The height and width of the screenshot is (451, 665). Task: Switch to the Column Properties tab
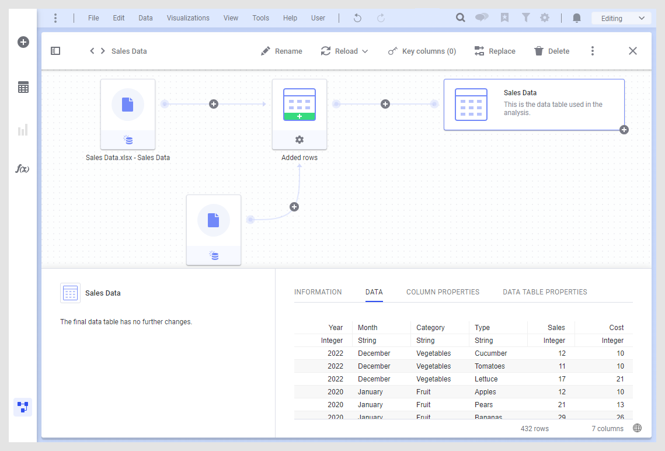click(443, 292)
